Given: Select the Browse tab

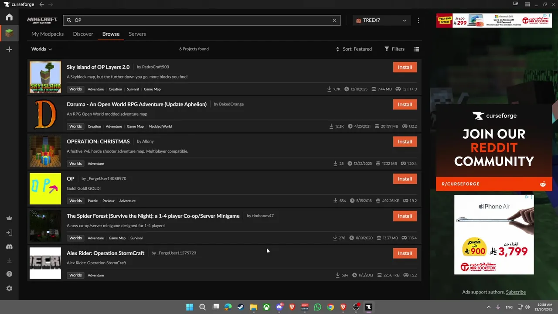Looking at the screenshot, I should click(x=111, y=34).
